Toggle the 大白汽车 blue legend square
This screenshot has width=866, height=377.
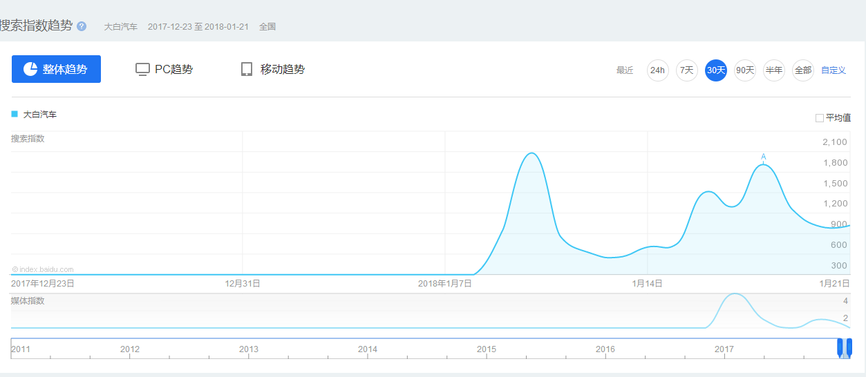[x=15, y=114]
